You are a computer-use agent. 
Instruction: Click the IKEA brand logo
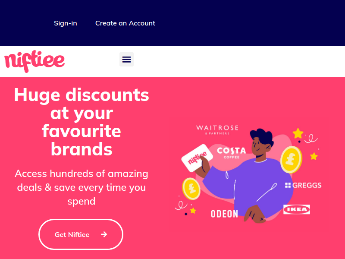[x=297, y=209]
